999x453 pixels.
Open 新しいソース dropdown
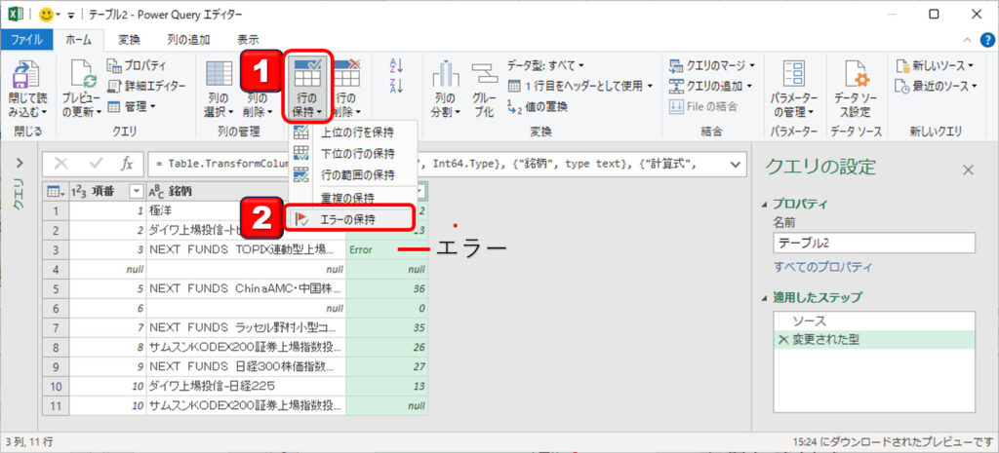tap(935, 65)
